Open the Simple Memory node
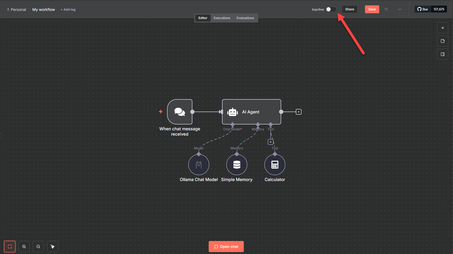This screenshot has height=254, width=453. click(236, 164)
